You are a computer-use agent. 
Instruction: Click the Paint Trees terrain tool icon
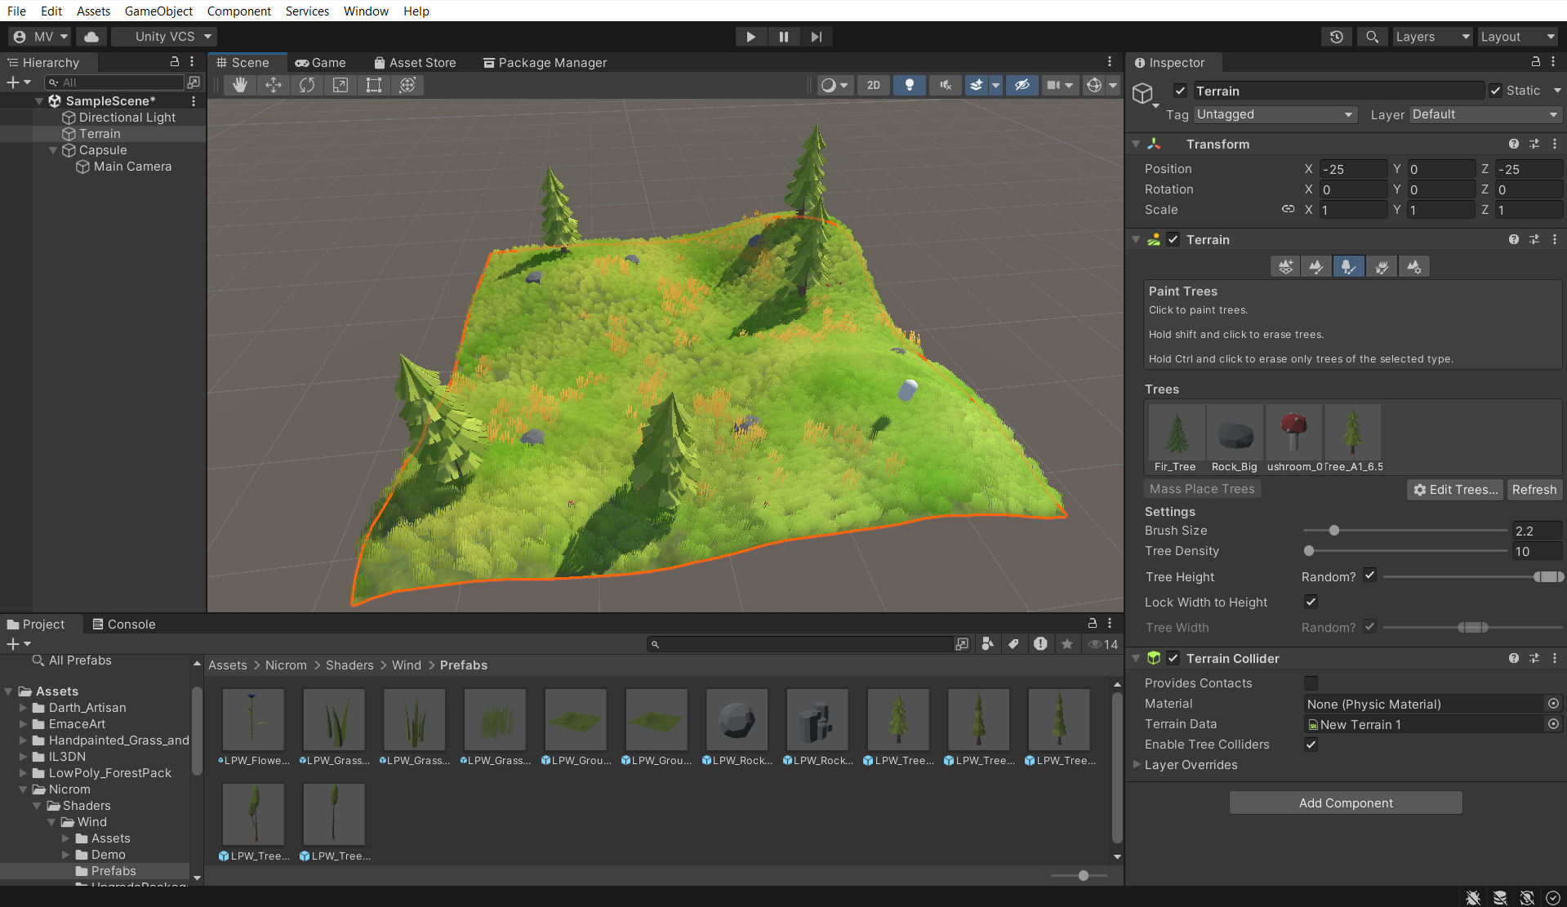(x=1348, y=267)
